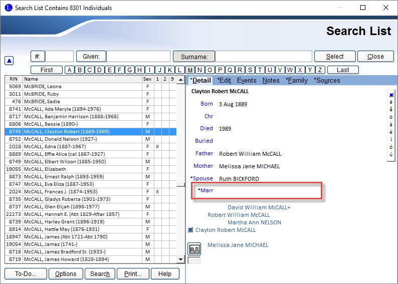The height and width of the screenshot is (284, 398).
Task: Select McBRIDE, Leona row
Action: click(x=91, y=87)
